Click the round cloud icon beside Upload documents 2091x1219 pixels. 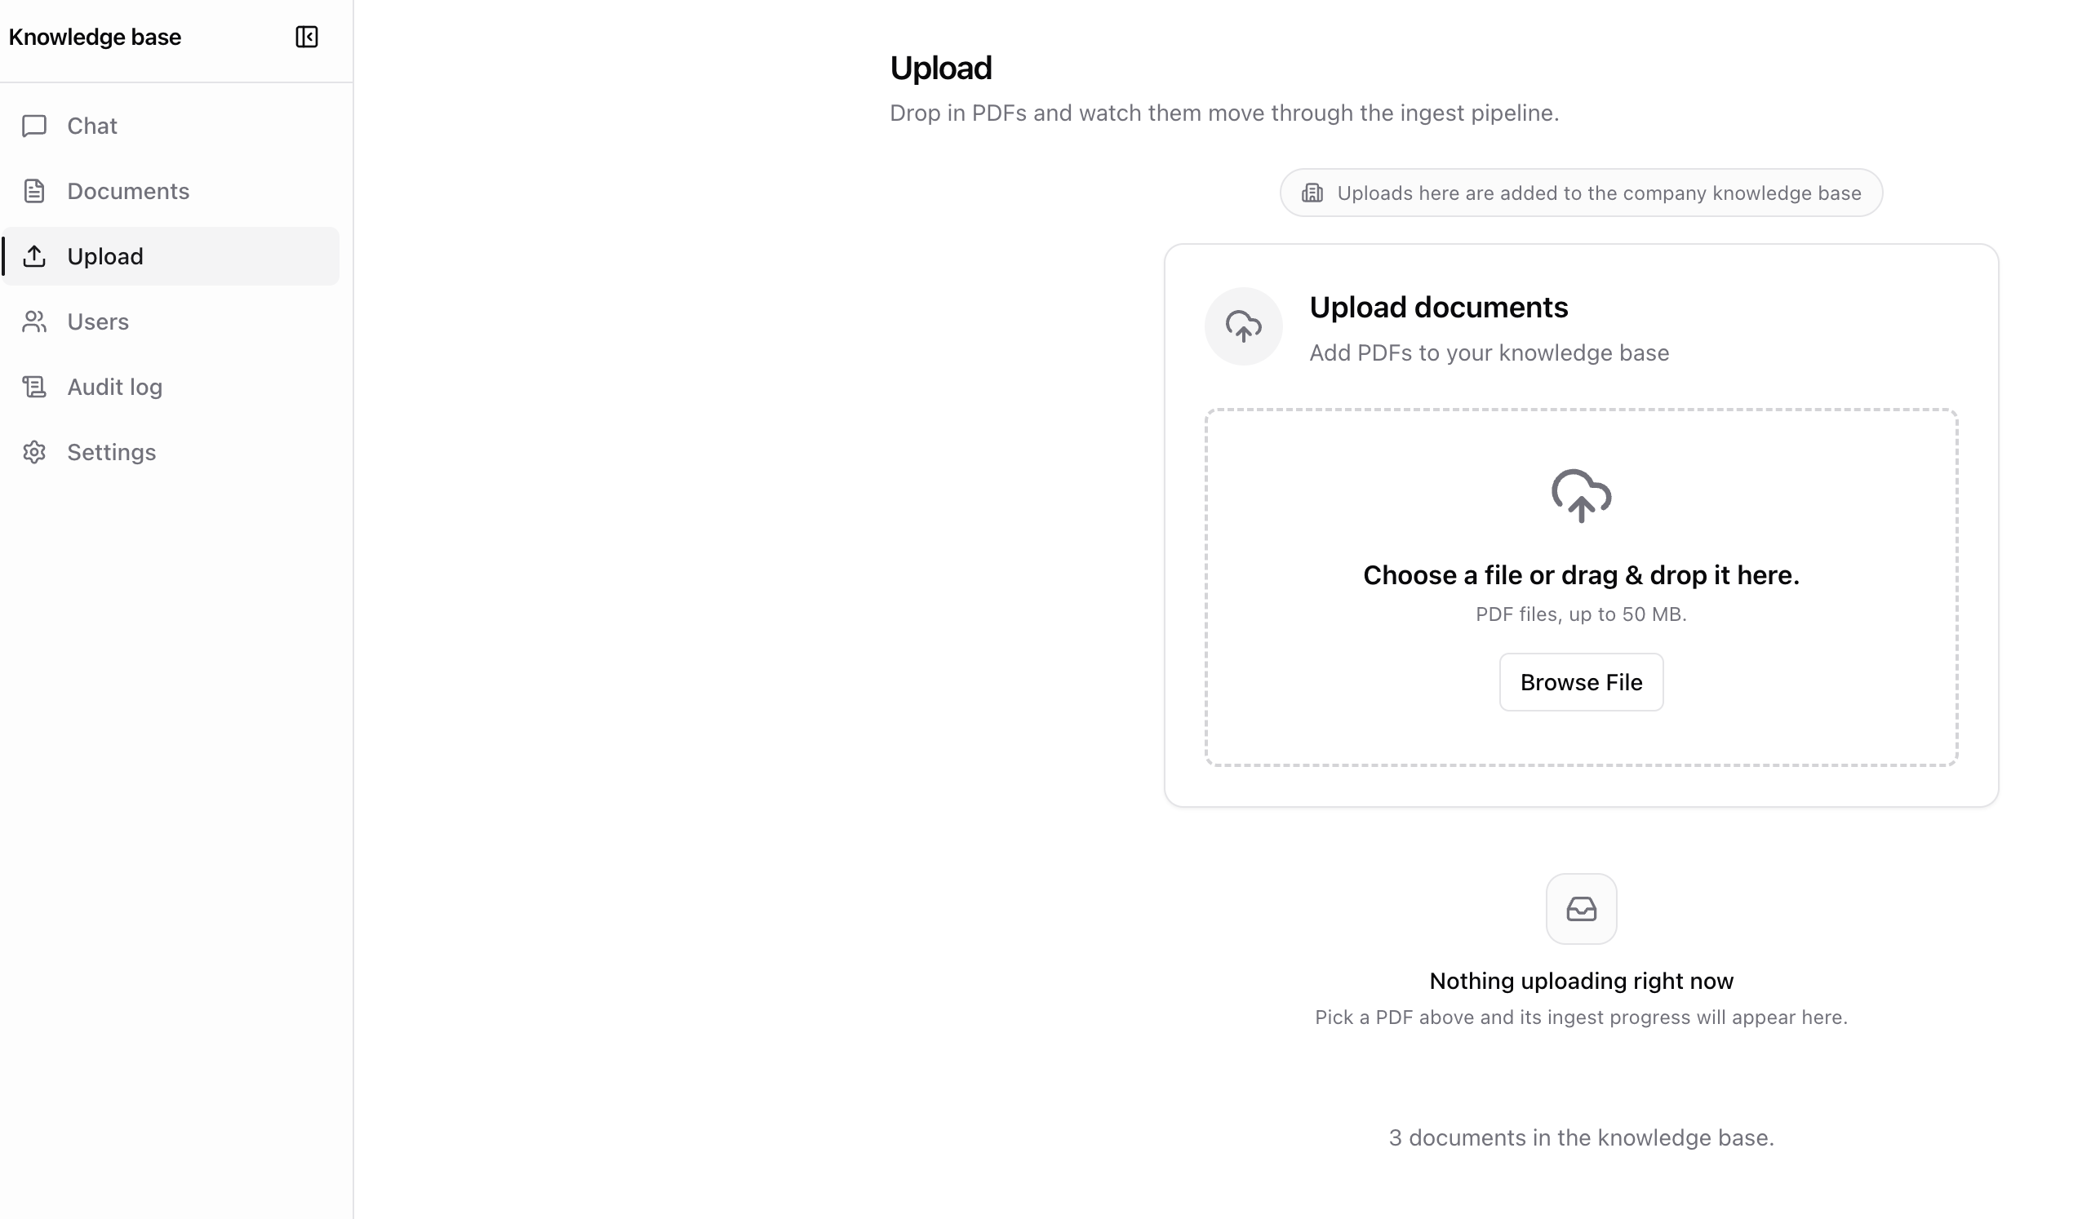pos(1243,326)
